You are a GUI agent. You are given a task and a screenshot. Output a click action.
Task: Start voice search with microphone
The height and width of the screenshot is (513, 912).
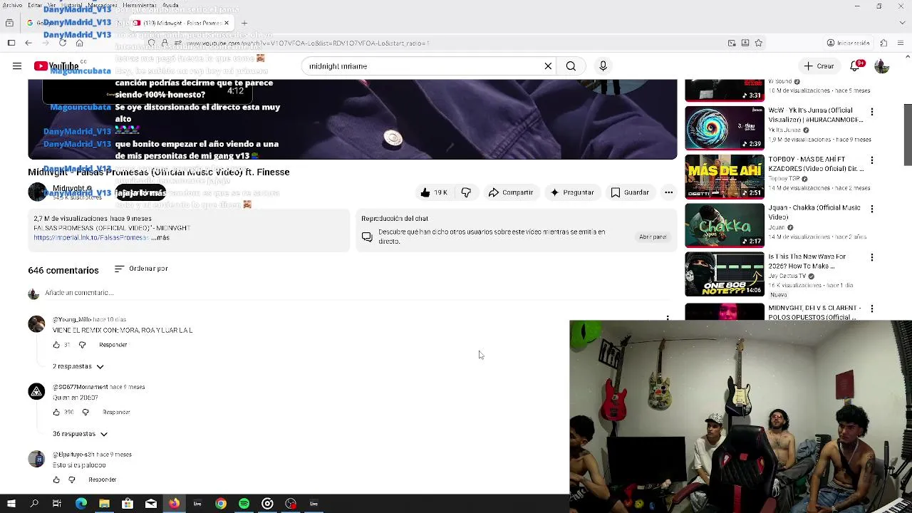click(603, 66)
